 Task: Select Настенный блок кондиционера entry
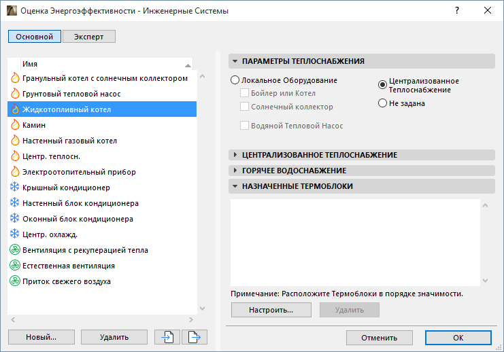click(102, 203)
